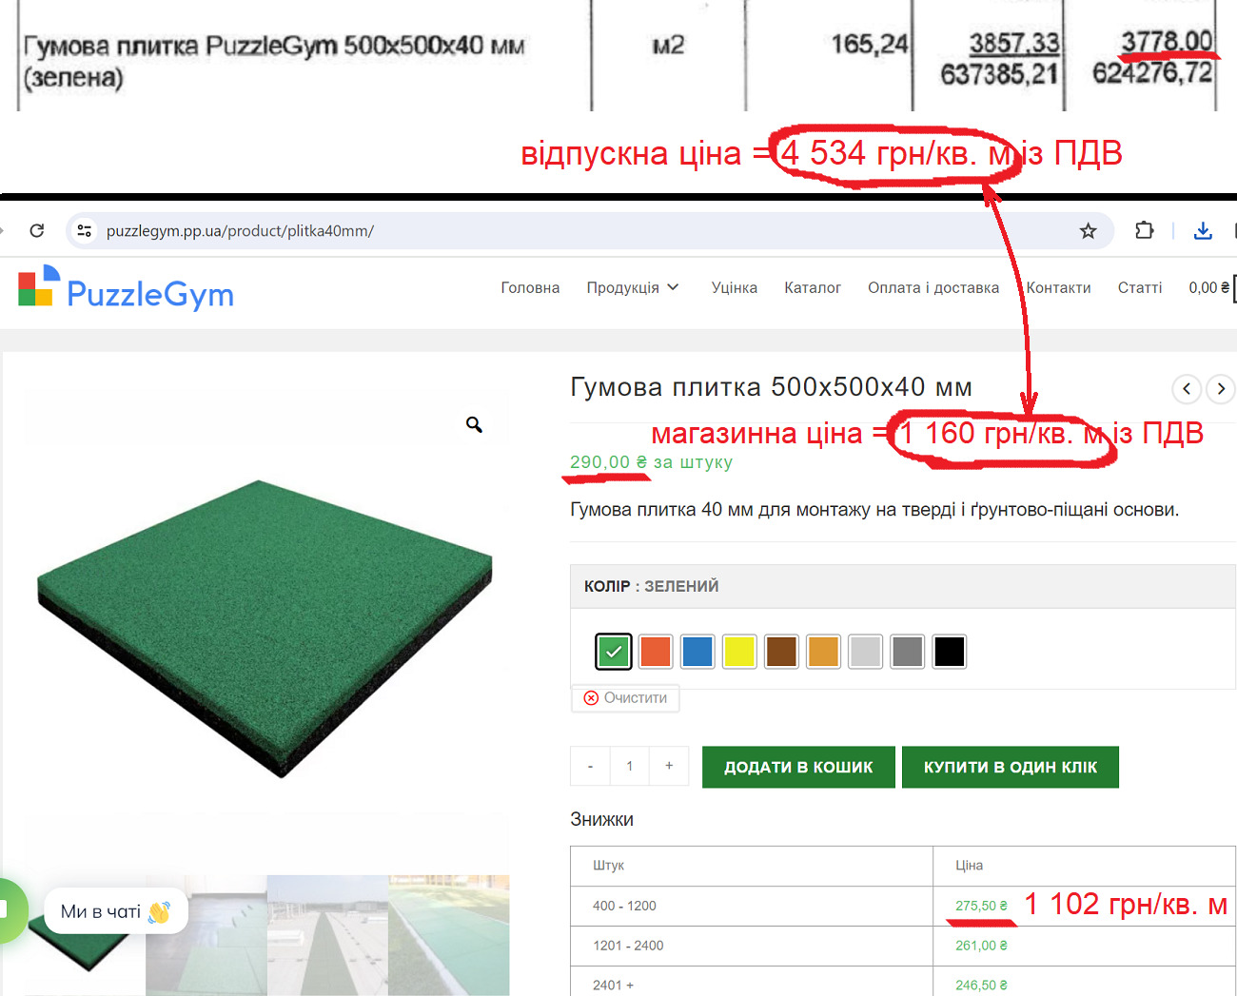Select the blue color swatch

click(x=697, y=652)
